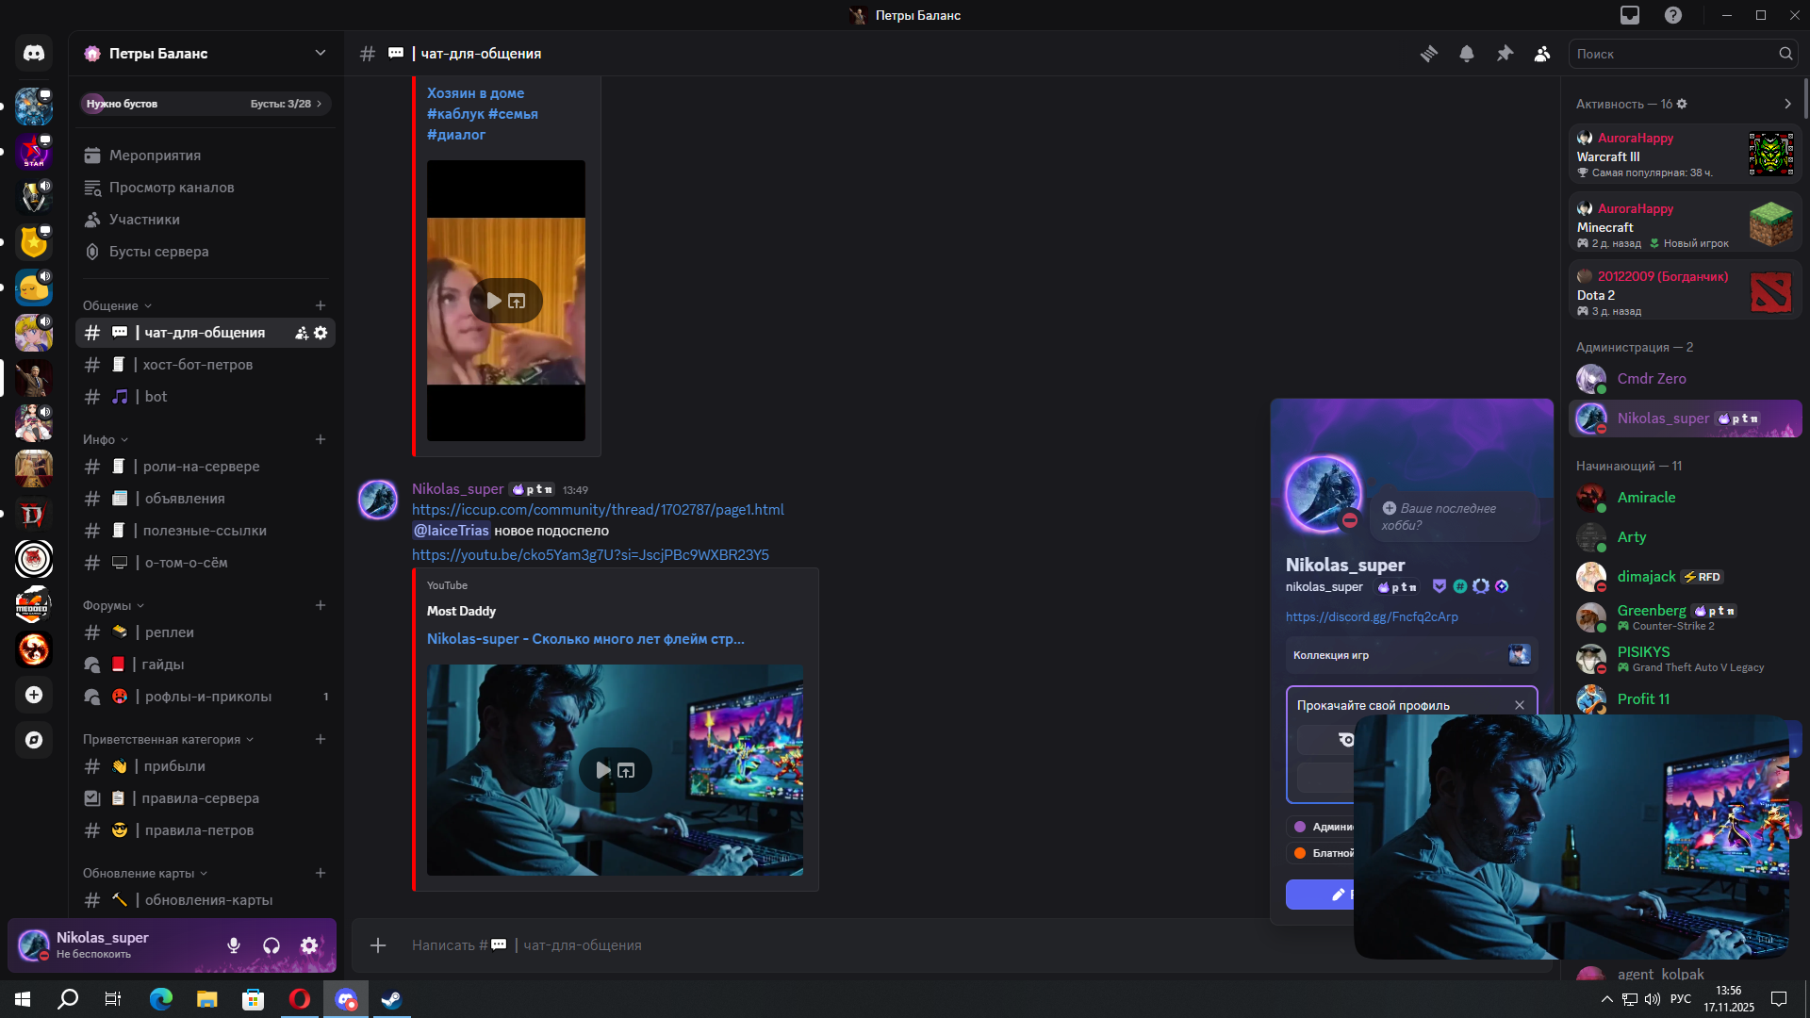Click the Нужно бустов boost progress bar
This screenshot has height=1018, width=1810.
(x=205, y=104)
